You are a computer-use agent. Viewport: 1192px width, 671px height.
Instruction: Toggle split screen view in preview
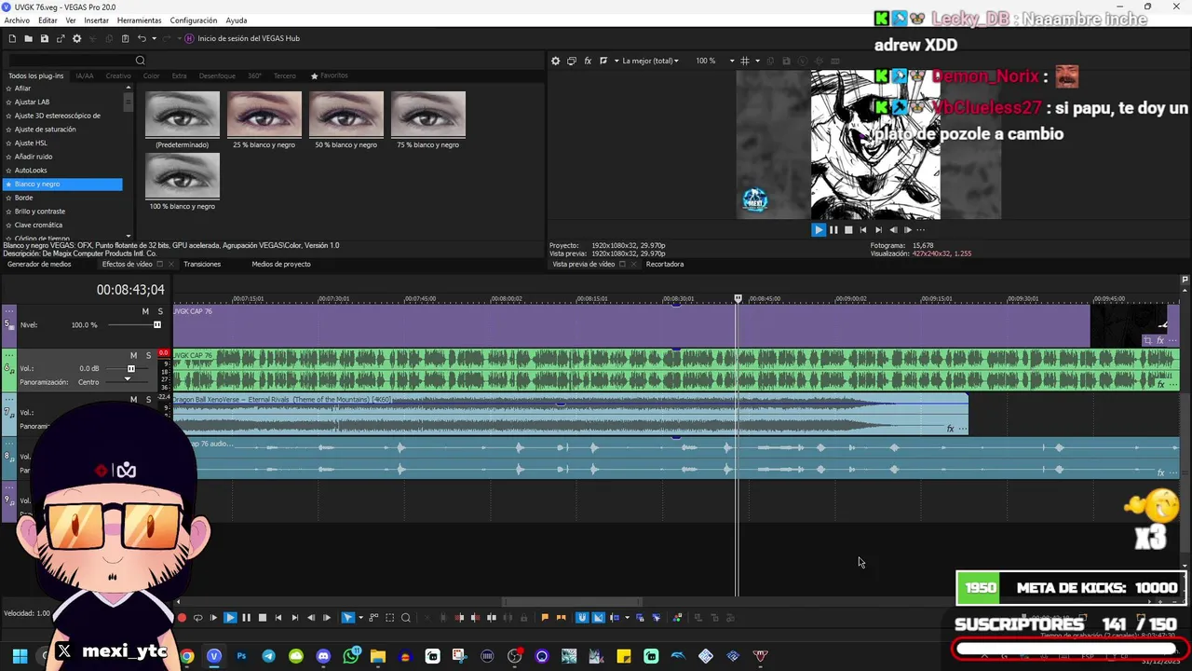tap(603, 61)
